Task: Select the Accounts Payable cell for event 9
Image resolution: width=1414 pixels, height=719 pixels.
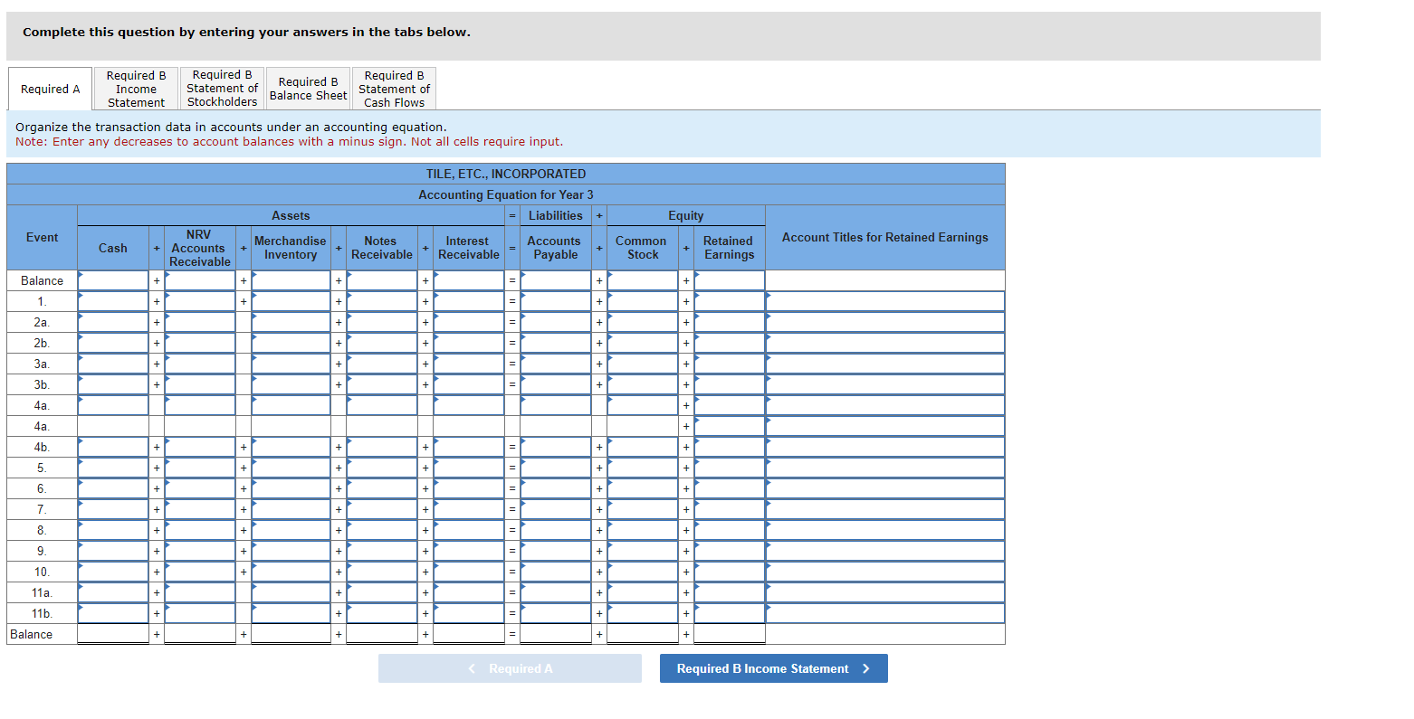Action: click(556, 551)
